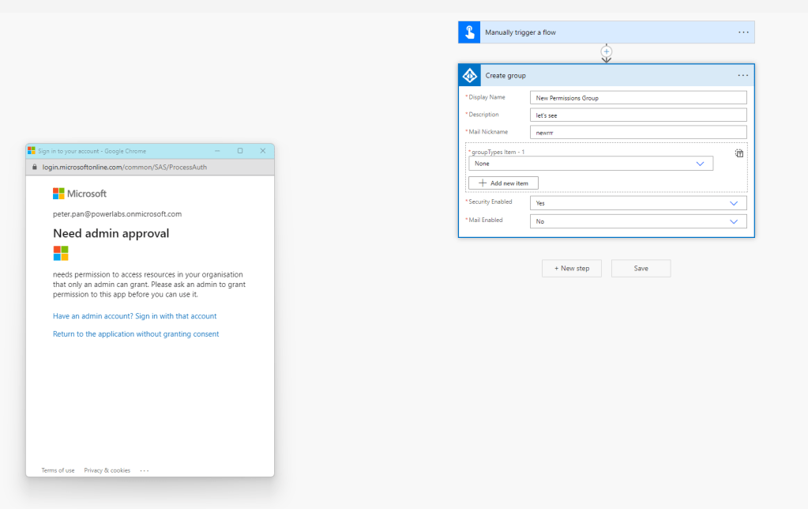The image size is (808, 509).
Task: Click the more options dots in popup footer
Action: (145, 470)
